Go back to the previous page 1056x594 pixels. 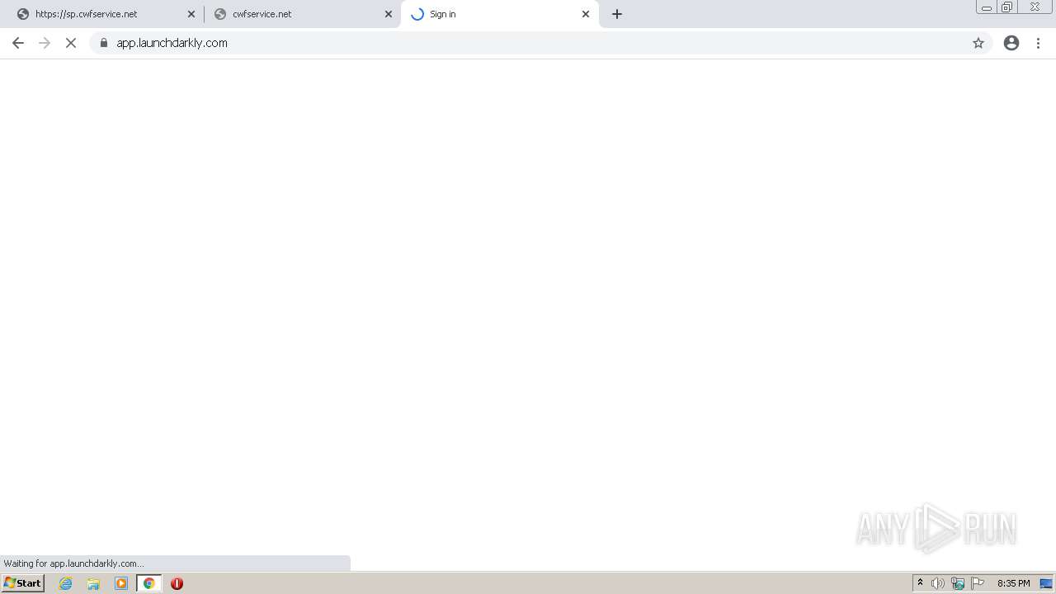(18, 43)
